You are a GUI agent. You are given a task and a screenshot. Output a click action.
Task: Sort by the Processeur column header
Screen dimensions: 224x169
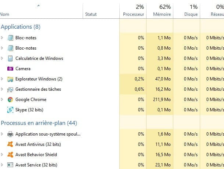click(x=133, y=11)
